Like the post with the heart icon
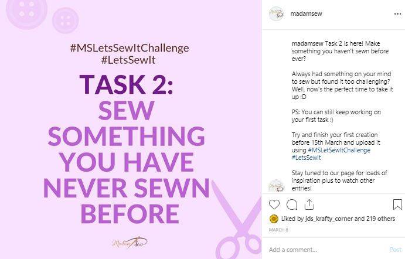 point(274,205)
